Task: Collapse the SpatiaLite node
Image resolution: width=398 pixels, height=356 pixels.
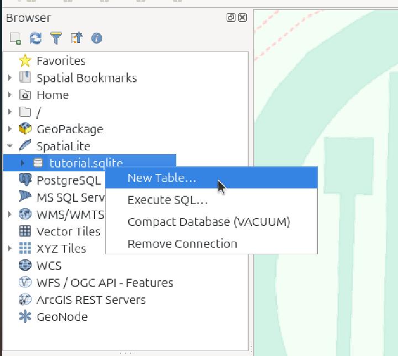Action: tap(10, 146)
